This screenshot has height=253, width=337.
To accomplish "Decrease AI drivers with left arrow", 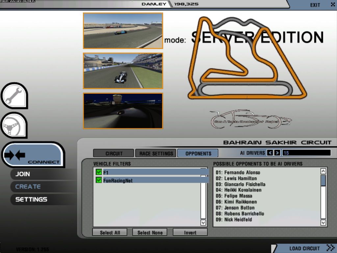I will click(x=270, y=153).
